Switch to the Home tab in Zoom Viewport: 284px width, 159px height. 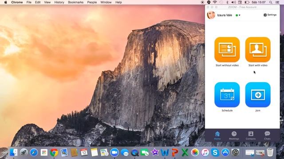point(217,136)
